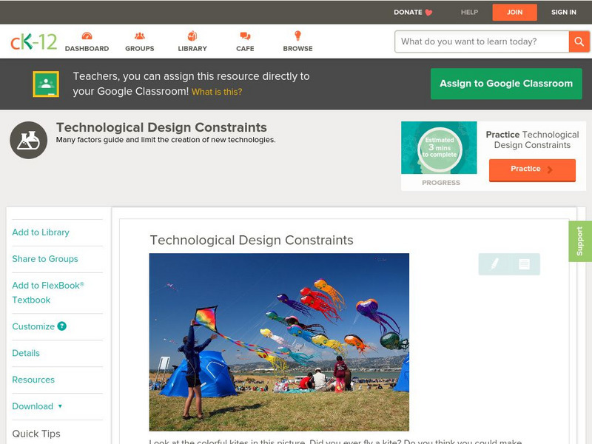The height and width of the screenshot is (444, 592).
Task: Open the Cafe section
Action: pos(245,41)
